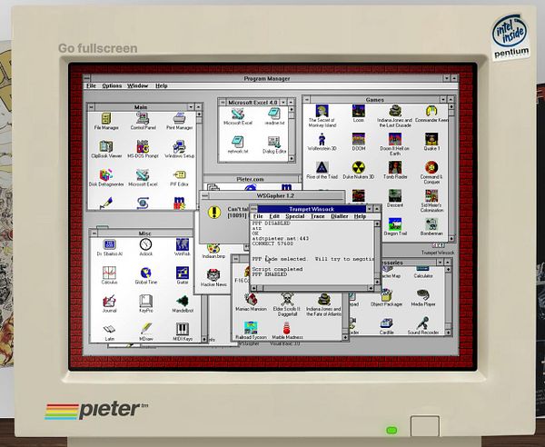Click the Go fullscreen link
This screenshot has height=447, width=545.
98,48
